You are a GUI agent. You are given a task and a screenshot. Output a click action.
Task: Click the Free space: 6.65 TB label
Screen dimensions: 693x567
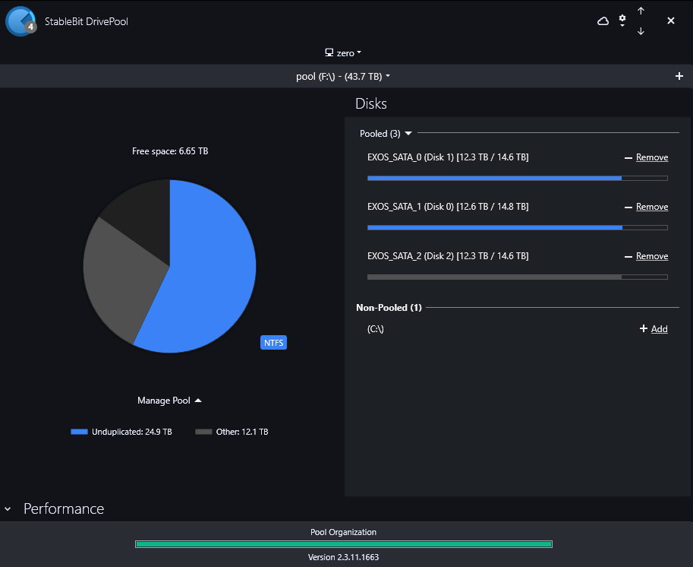(170, 151)
